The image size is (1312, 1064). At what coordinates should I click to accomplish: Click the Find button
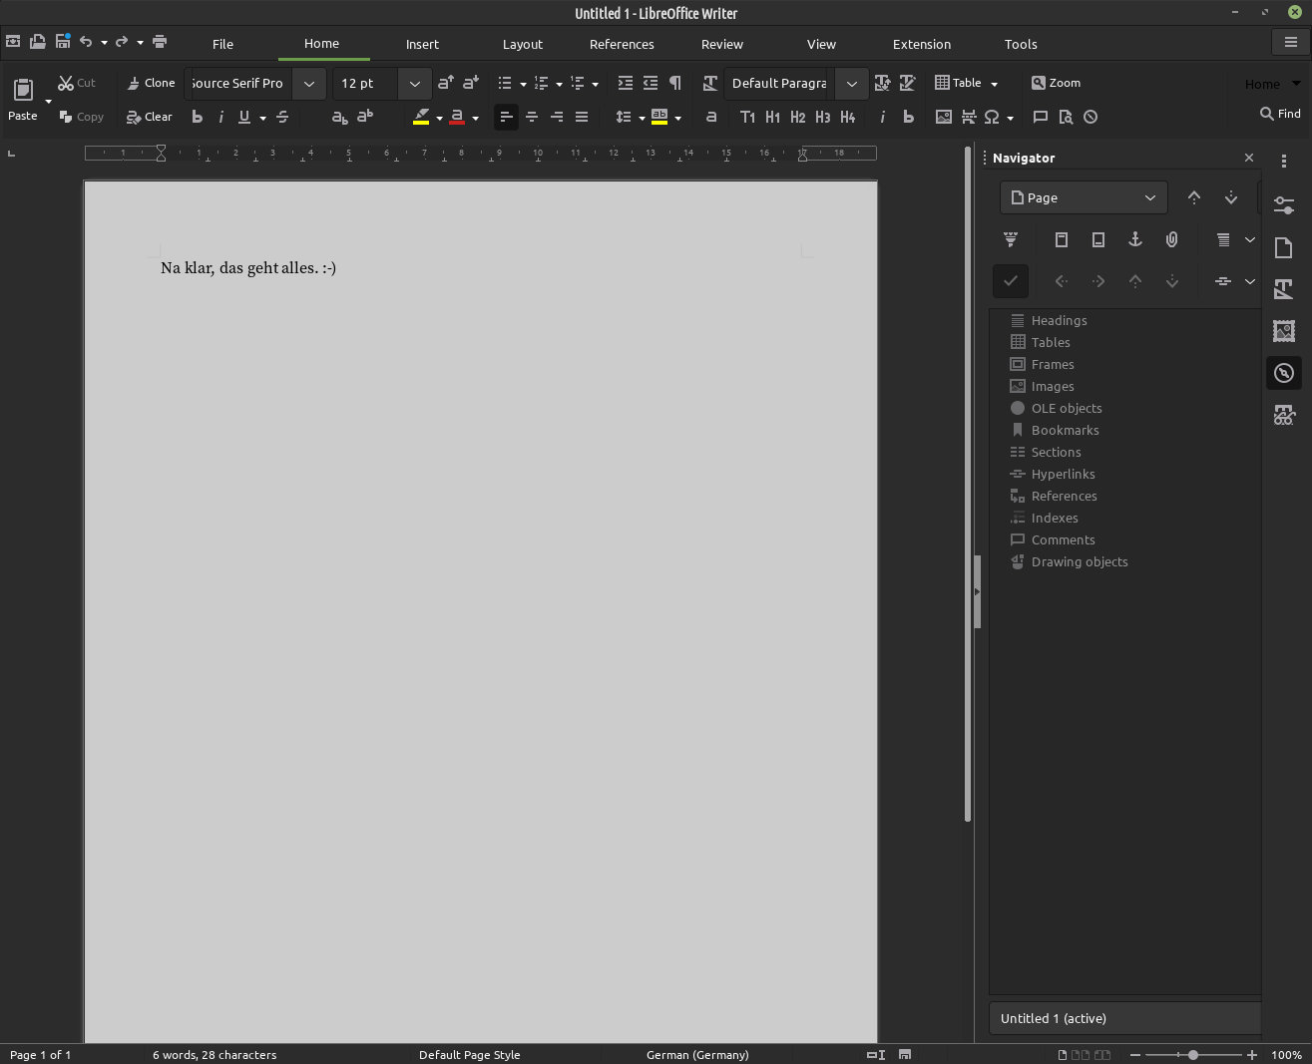(1278, 114)
